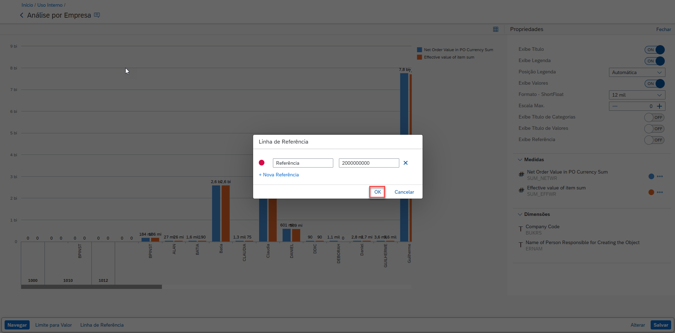Switch to table view using grid icon
Screen dimensions: 675x333
pyautogui.click(x=496, y=29)
